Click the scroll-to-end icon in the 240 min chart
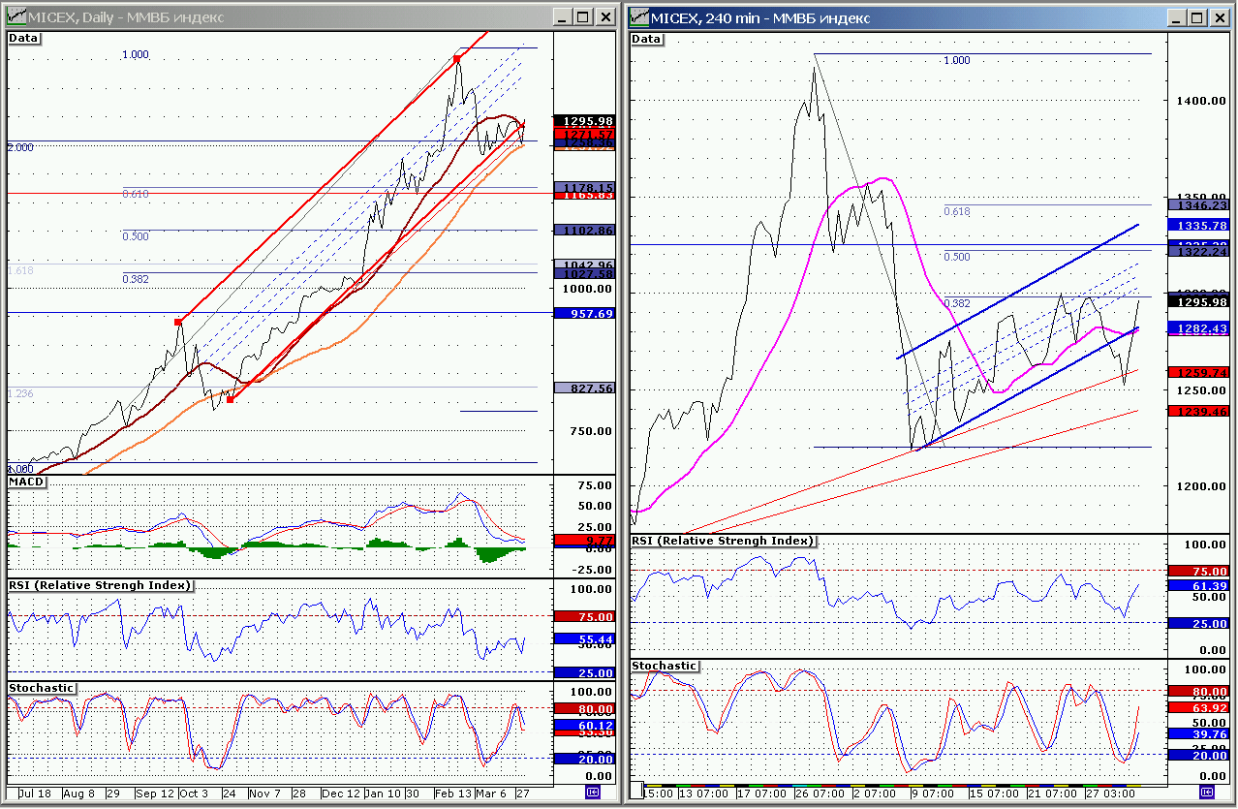 coord(1206,793)
